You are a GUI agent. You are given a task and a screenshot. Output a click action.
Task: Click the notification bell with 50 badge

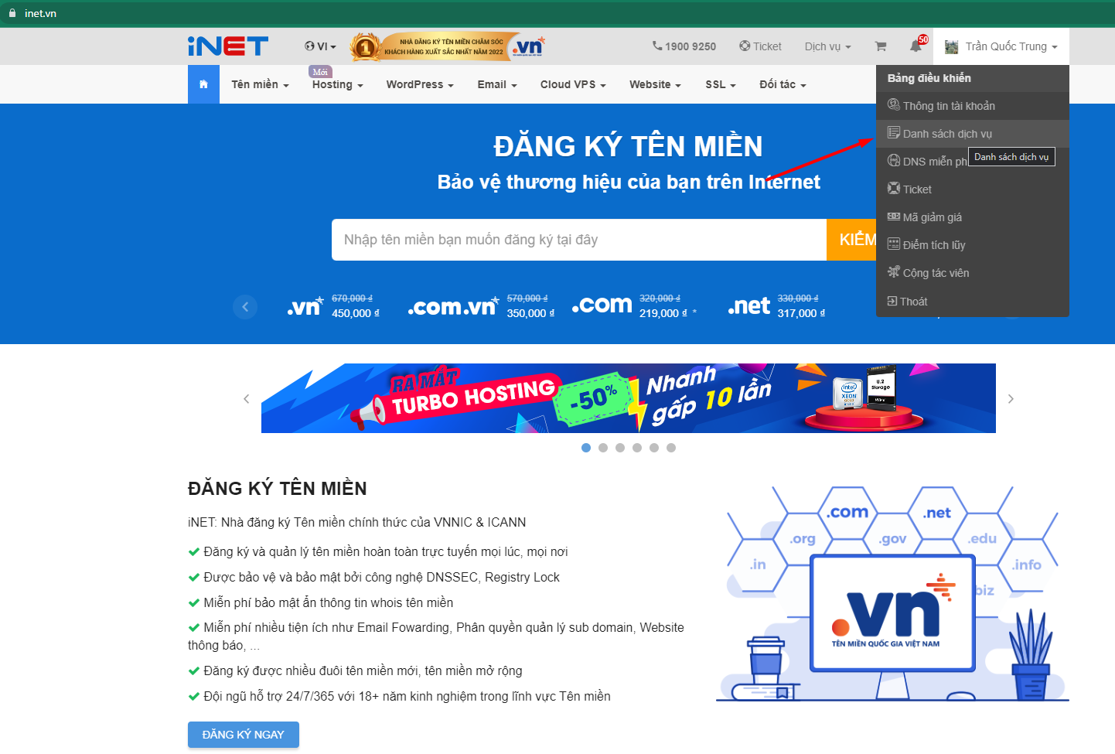[x=915, y=46]
